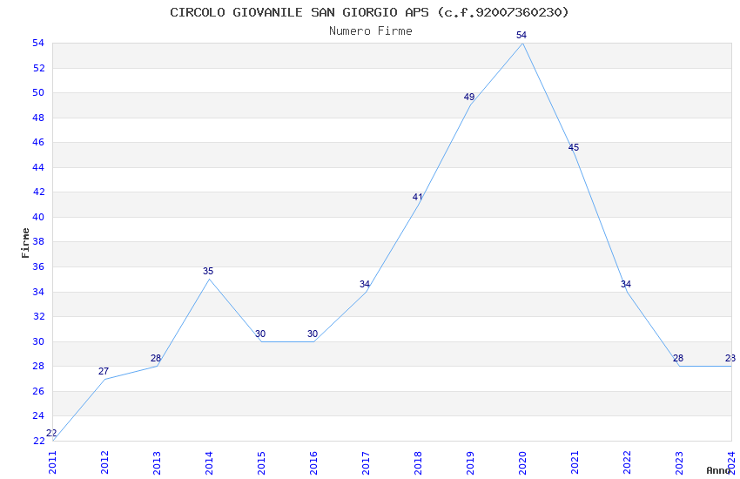Screen dimensions: 740x479
Task: Click the subtitle Numero Firme
Action: pos(371,31)
